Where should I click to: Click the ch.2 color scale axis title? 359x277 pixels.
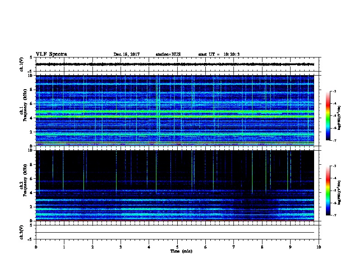click(339, 192)
